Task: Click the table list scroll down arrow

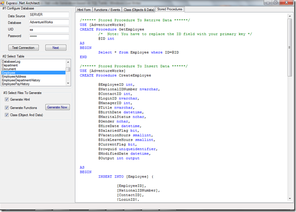Action: pyautogui.click(x=68, y=83)
